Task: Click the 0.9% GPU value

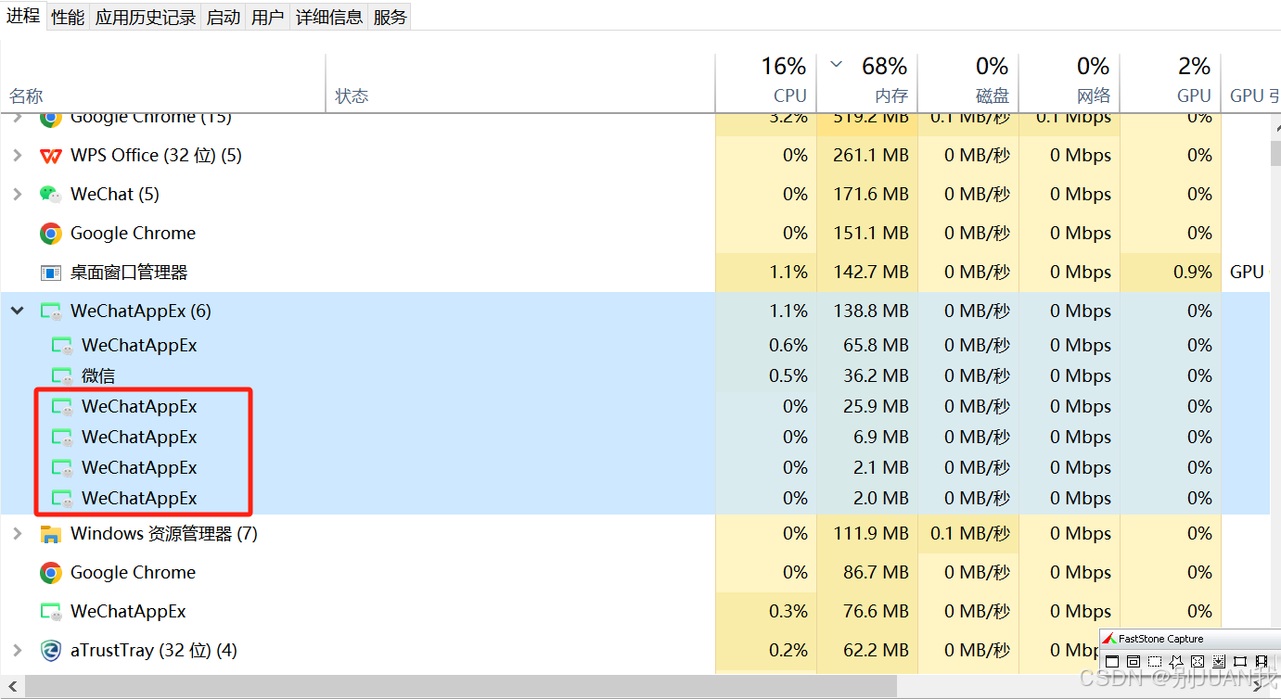Action: click(1192, 273)
